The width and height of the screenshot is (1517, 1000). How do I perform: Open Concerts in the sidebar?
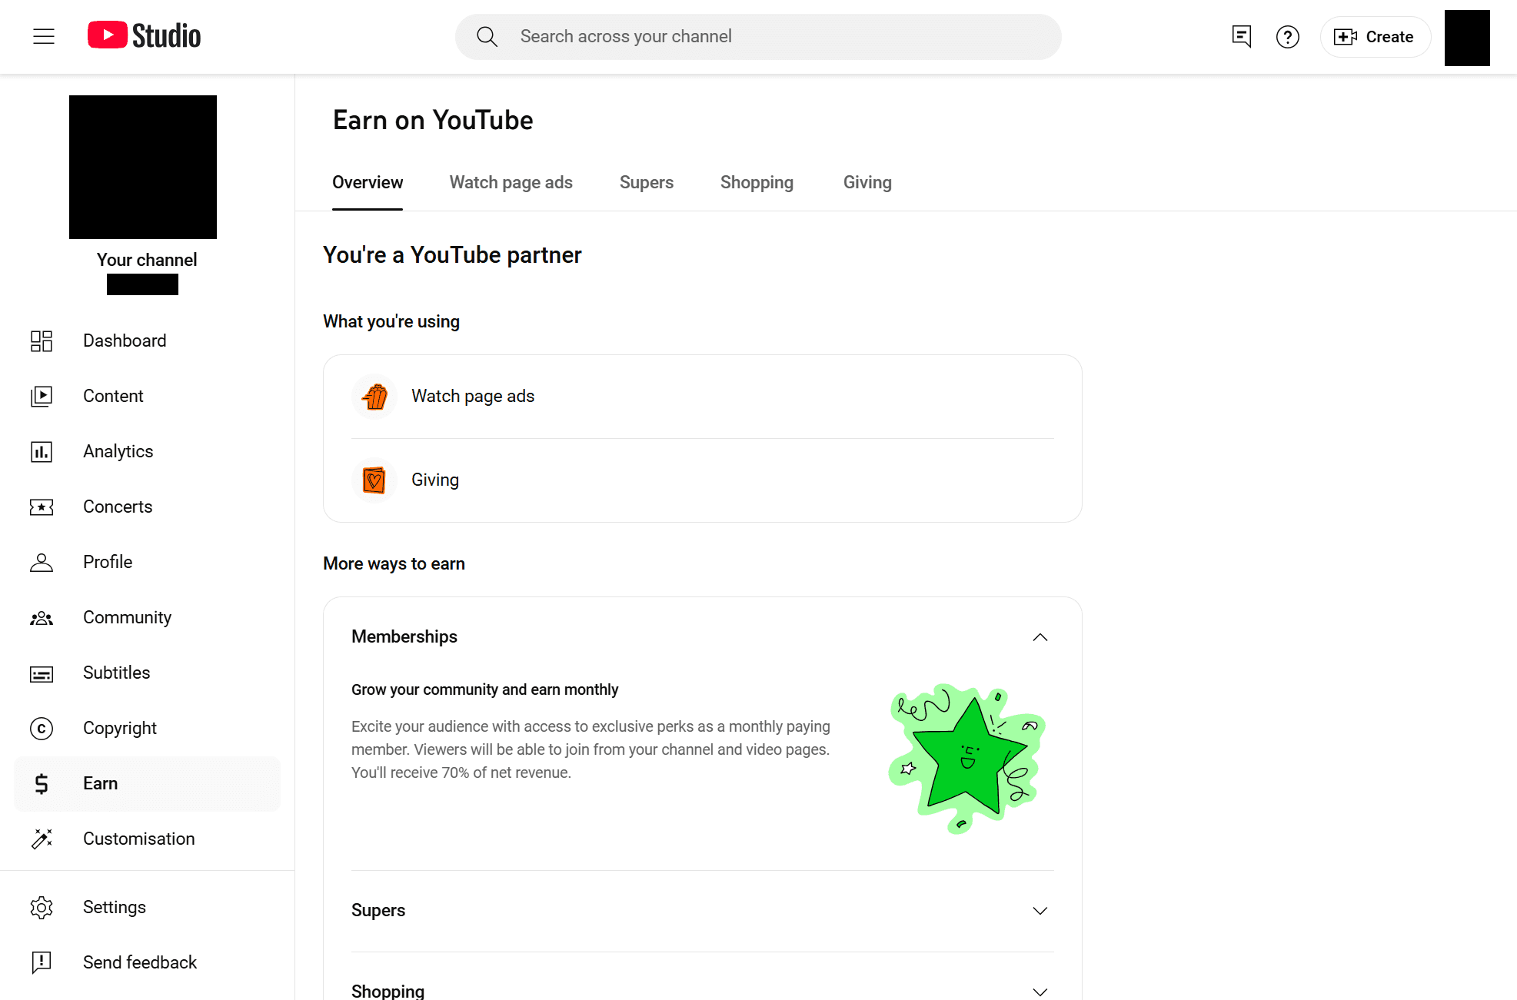pos(147,507)
